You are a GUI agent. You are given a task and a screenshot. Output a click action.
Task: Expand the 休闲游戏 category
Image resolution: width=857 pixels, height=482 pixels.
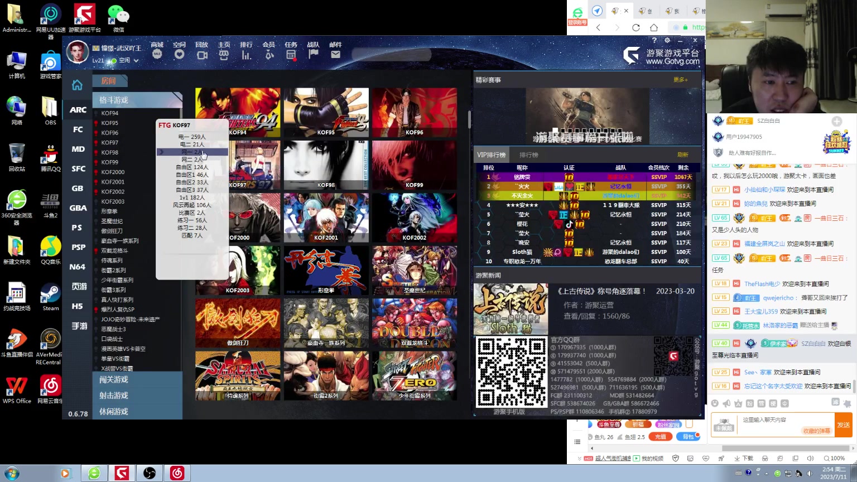137,412
